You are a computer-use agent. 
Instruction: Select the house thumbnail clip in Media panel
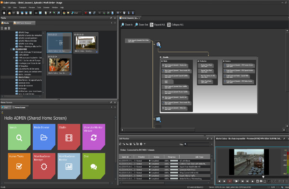click(86, 43)
